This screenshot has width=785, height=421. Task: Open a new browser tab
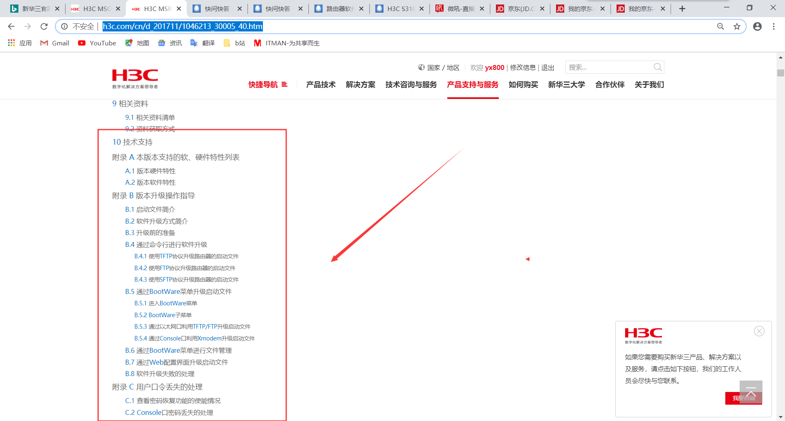tap(682, 9)
